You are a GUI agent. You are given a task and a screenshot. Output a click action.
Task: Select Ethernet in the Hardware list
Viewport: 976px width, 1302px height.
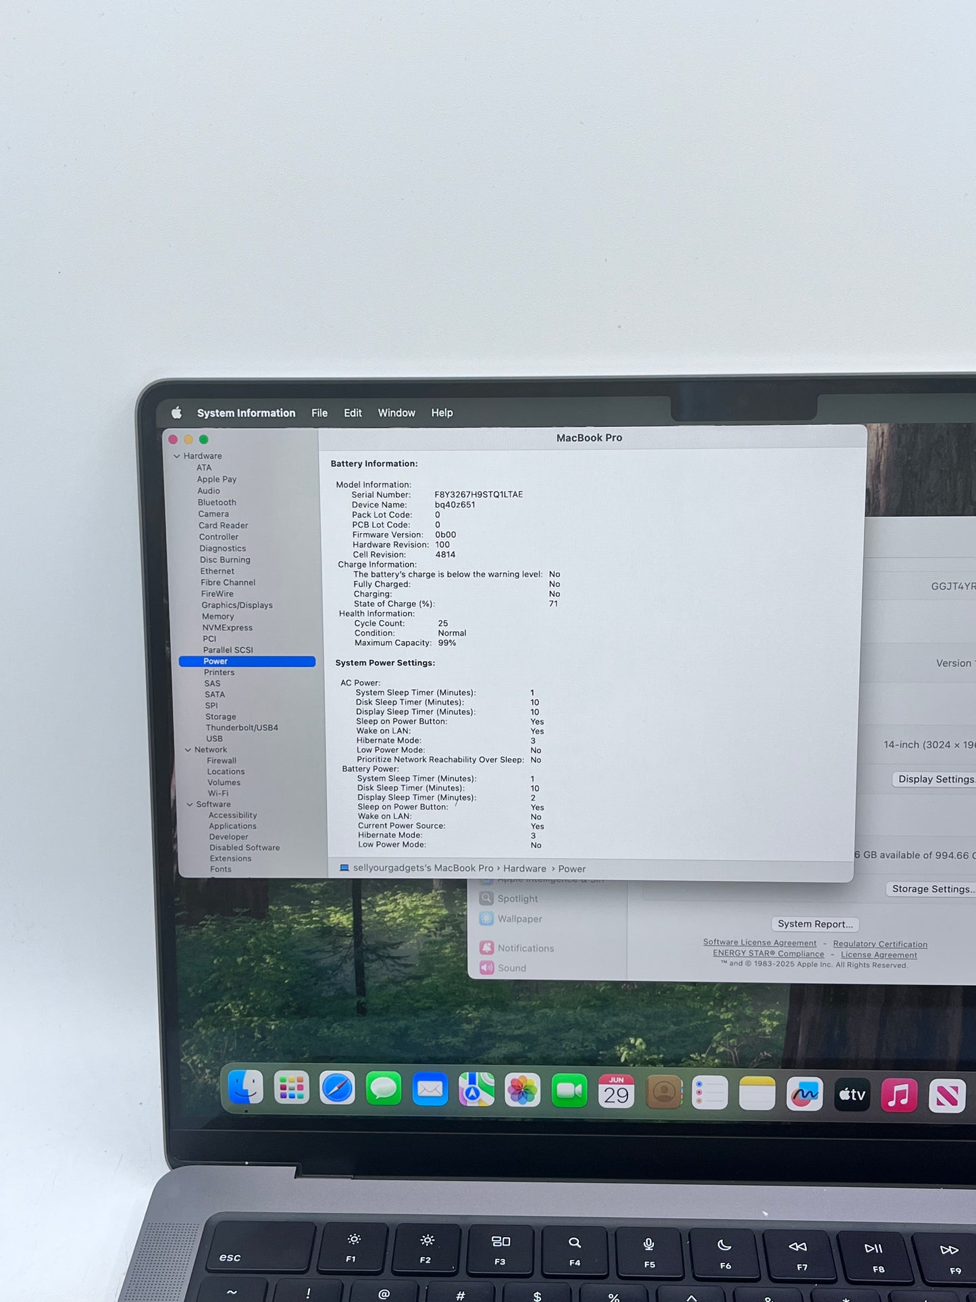point(217,572)
